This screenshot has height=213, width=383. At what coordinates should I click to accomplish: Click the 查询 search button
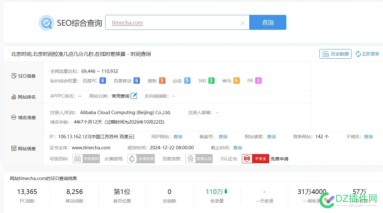click(268, 23)
